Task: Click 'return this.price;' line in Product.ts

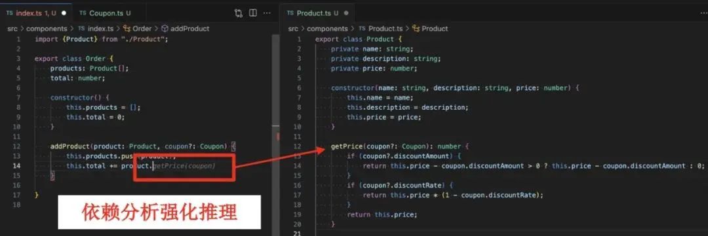Action: (382, 214)
